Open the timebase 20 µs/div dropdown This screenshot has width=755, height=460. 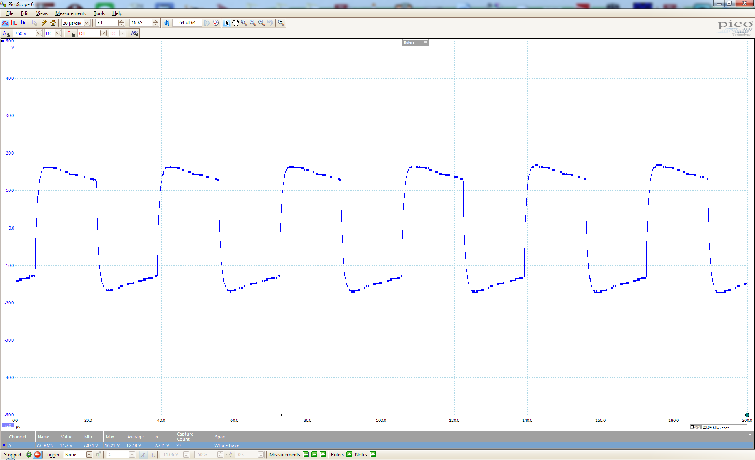pos(87,23)
